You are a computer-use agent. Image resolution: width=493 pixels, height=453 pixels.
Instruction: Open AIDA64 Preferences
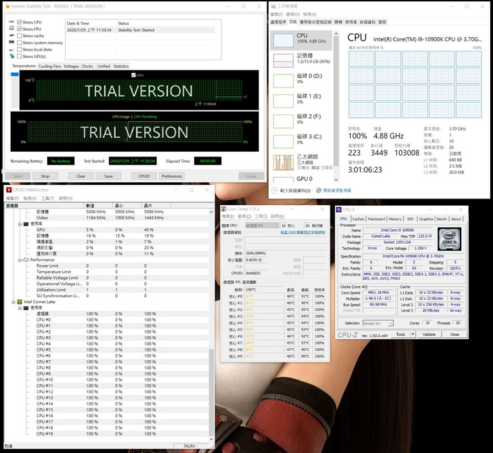171,176
